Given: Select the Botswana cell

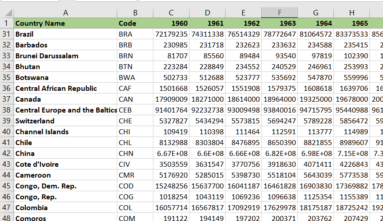Looking at the screenshot, I should coord(65,78).
